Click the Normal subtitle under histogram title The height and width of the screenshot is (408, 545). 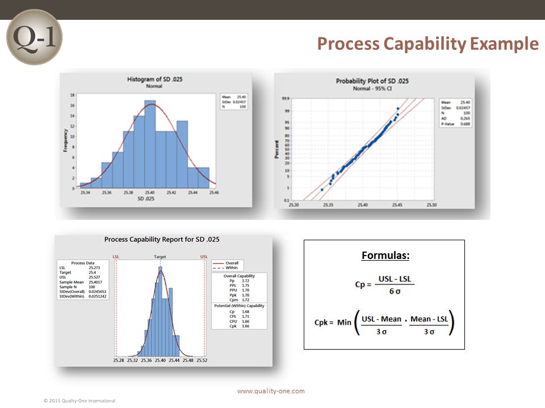tap(154, 86)
